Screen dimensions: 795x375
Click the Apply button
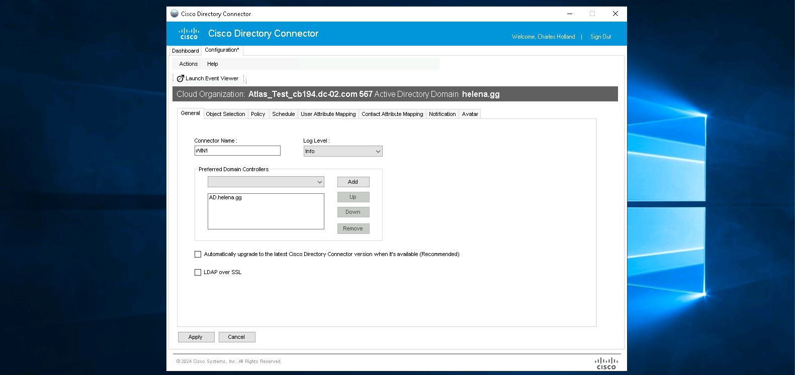[196, 337]
